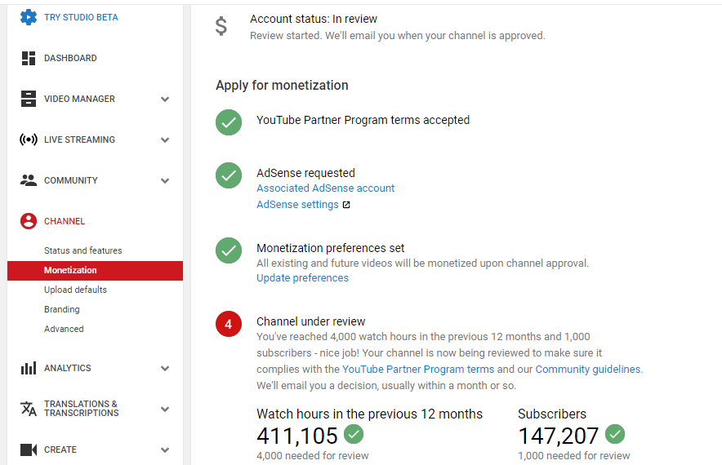The height and width of the screenshot is (465, 722).
Task: Open YouTube Partner Program terms link
Action: 418,370
